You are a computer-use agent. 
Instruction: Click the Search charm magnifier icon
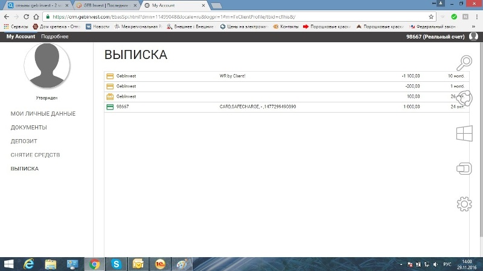[x=464, y=63]
